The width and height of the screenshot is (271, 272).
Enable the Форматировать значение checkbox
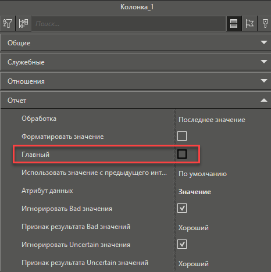182,136
